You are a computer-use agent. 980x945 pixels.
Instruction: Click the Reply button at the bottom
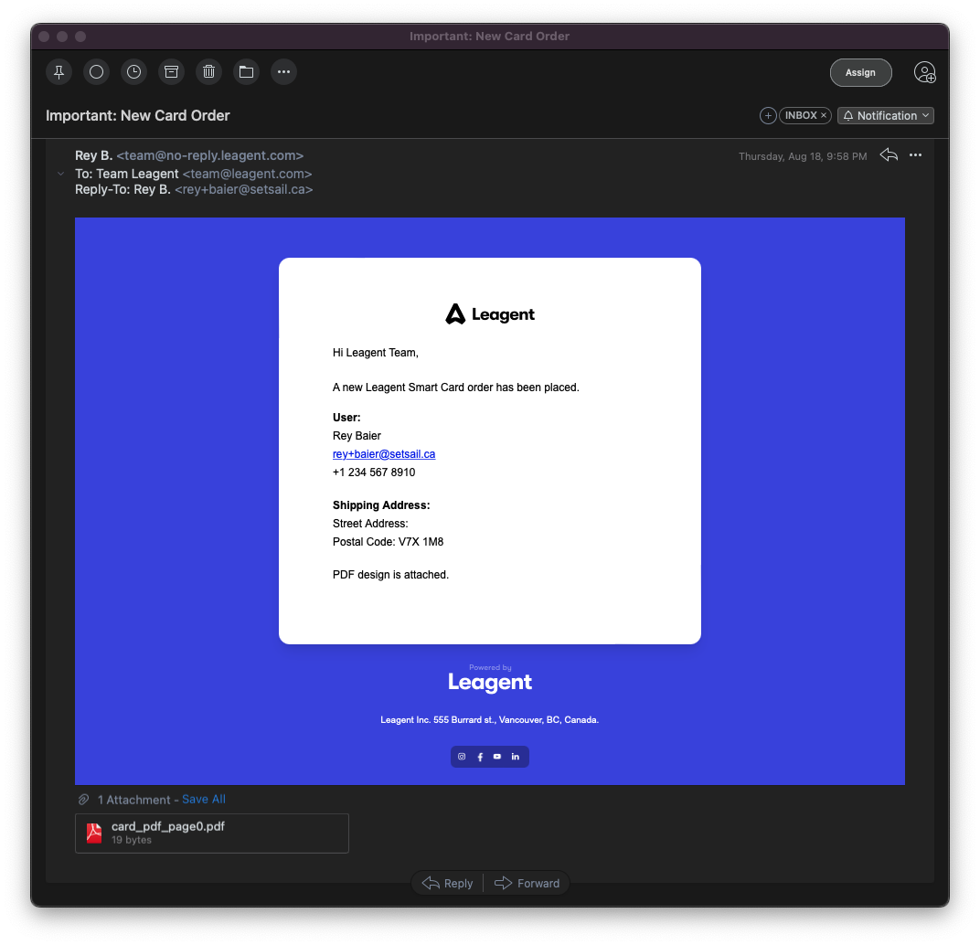coord(448,883)
